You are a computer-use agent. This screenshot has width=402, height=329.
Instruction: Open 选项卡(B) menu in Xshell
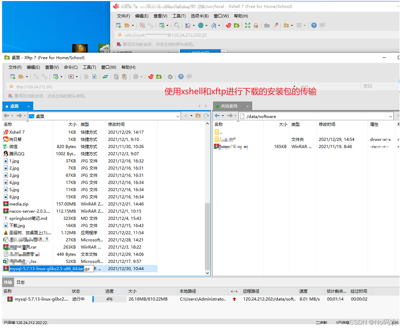coord(200,16)
